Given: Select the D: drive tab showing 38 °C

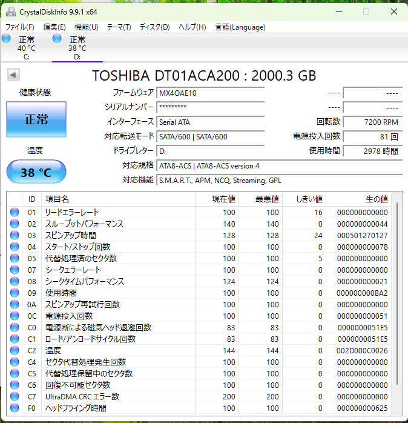Looking at the screenshot, I should tap(77, 48).
